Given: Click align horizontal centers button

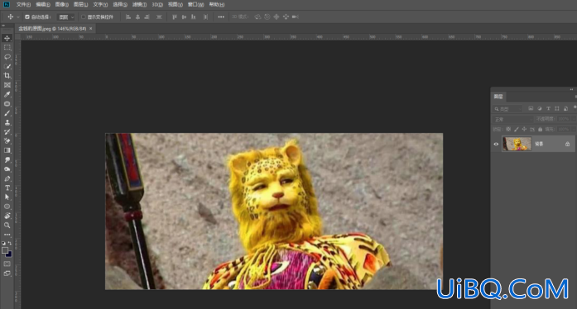Looking at the screenshot, I should [137, 17].
